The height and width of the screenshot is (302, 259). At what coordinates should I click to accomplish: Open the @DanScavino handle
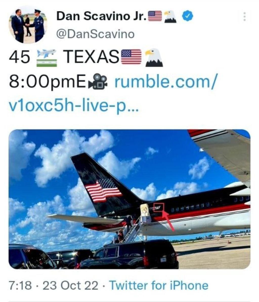click(95, 34)
